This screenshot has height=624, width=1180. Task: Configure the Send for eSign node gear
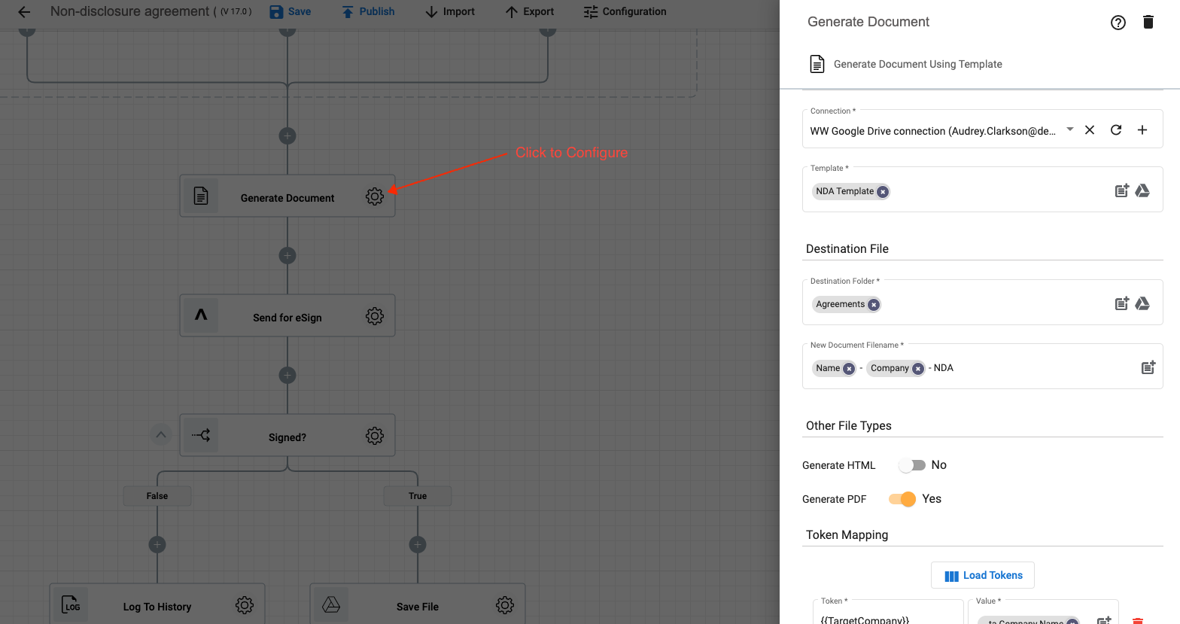tap(375, 316)
